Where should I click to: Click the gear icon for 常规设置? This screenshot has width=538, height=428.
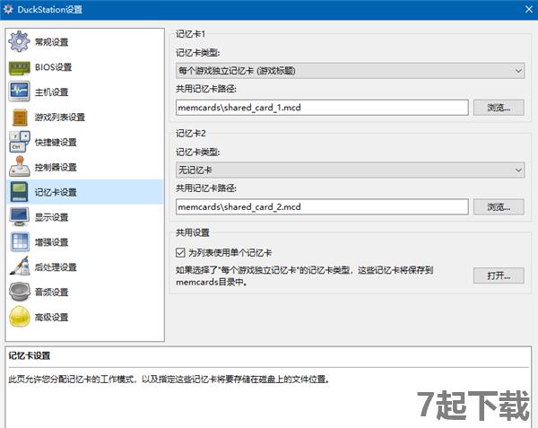click(19, 41)
